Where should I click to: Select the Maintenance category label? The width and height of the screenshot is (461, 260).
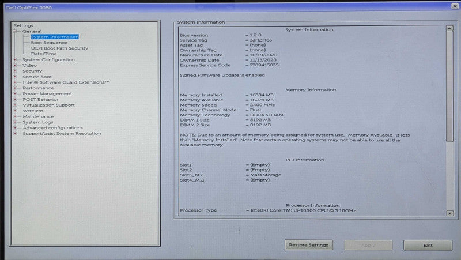coord(38,116)
